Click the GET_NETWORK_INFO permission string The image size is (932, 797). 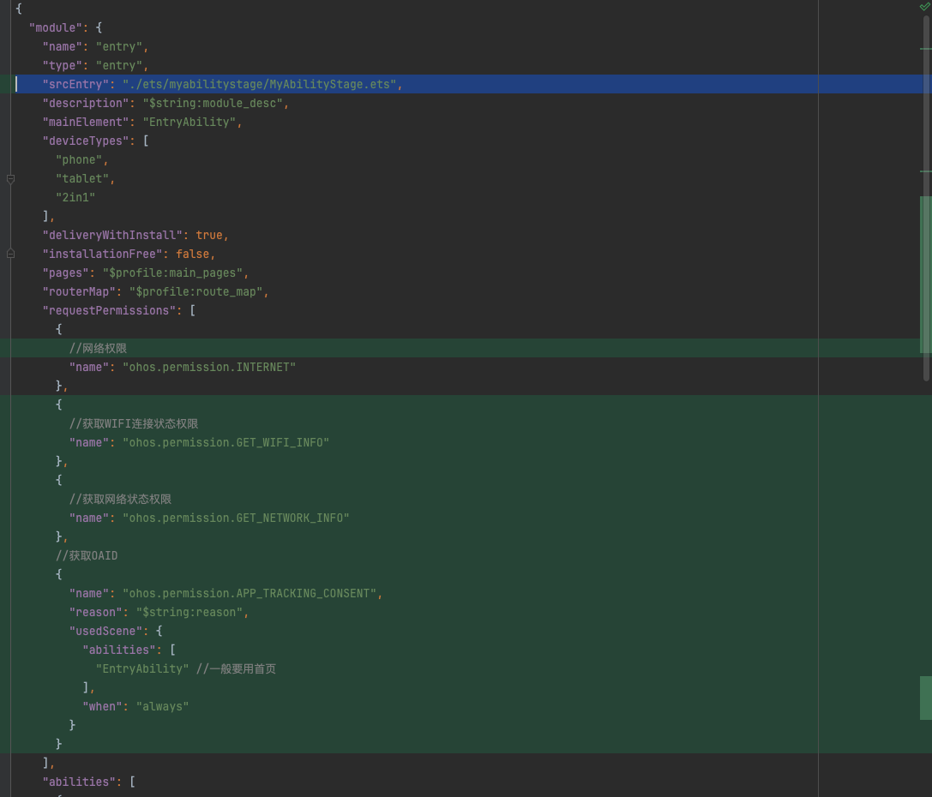236,518
